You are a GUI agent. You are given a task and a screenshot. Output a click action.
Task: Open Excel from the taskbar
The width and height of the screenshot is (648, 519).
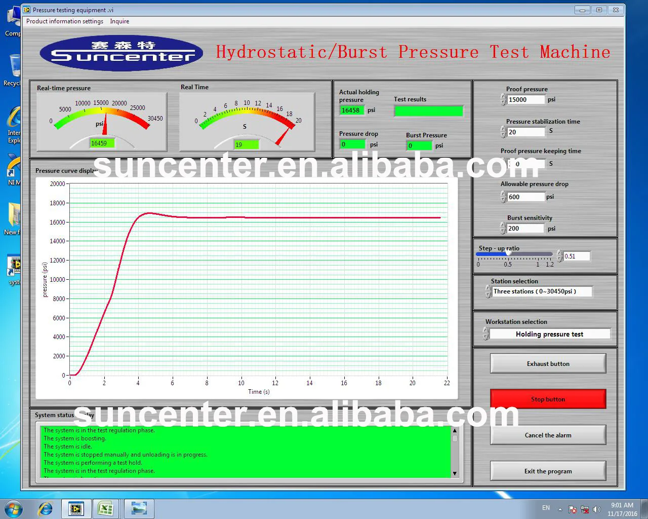105,509
